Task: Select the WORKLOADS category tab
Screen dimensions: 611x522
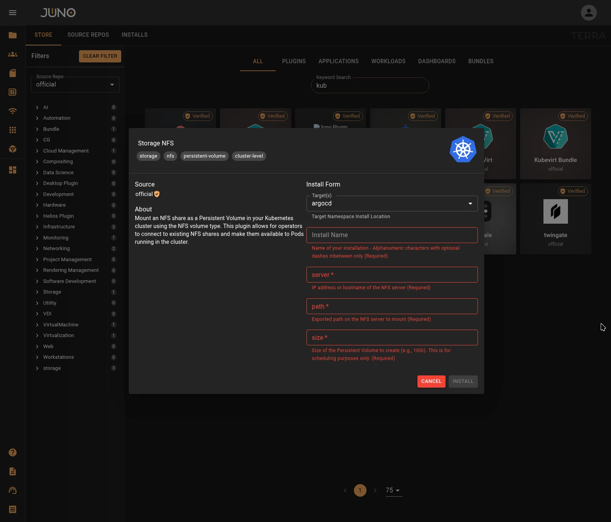Action: (388, 61)
